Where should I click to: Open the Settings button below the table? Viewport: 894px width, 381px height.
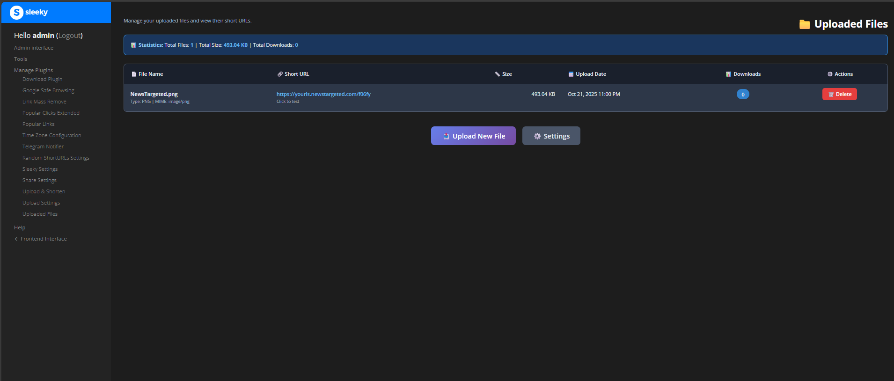click(551, 136)
